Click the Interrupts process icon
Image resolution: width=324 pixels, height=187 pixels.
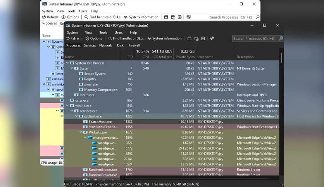tap(76, 95)
